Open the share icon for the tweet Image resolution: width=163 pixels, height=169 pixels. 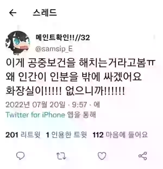(x=143, y=156)
